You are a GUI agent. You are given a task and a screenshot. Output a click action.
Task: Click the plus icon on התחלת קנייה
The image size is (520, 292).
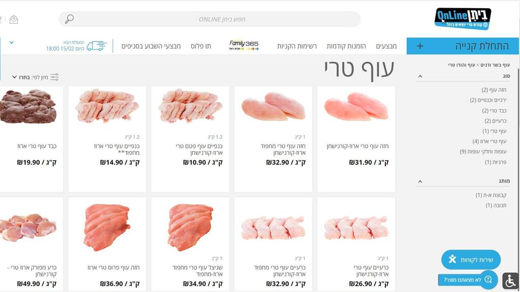coord(420,46)
